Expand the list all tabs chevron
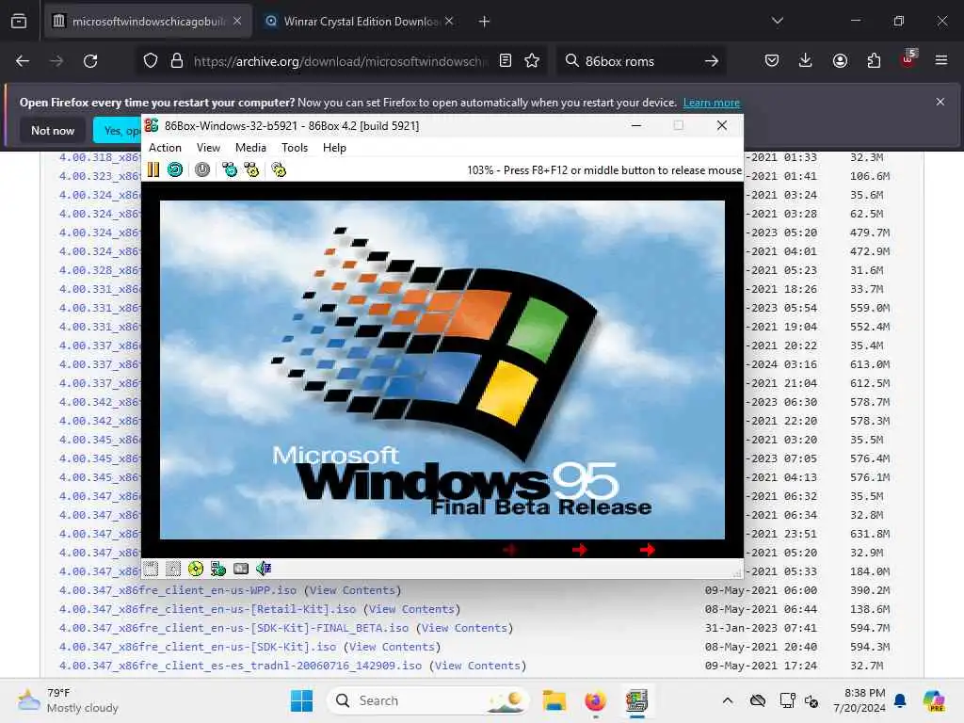Image resolution: width=964 pixels, height=723 pixels. click(x=778, y=21)
